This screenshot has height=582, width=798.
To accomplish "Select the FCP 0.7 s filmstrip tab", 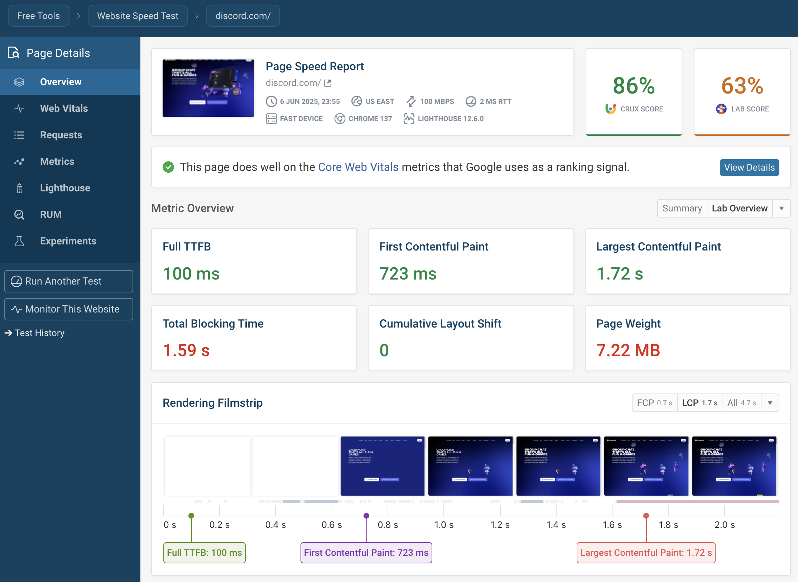I will pos(654,403).
